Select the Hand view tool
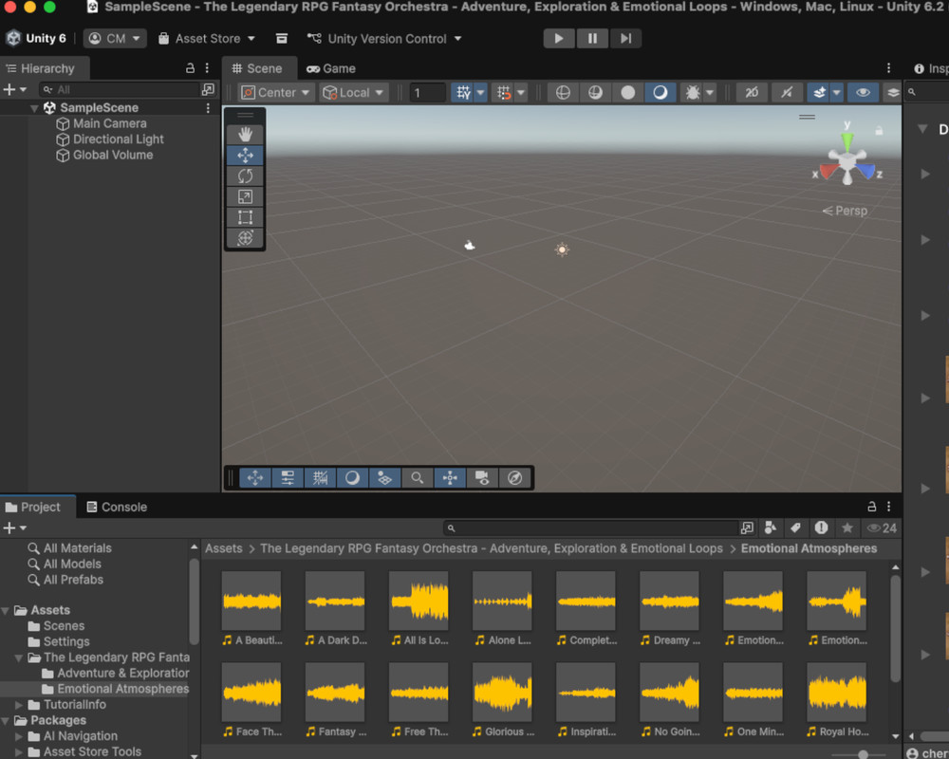 (x=245, y=135)
